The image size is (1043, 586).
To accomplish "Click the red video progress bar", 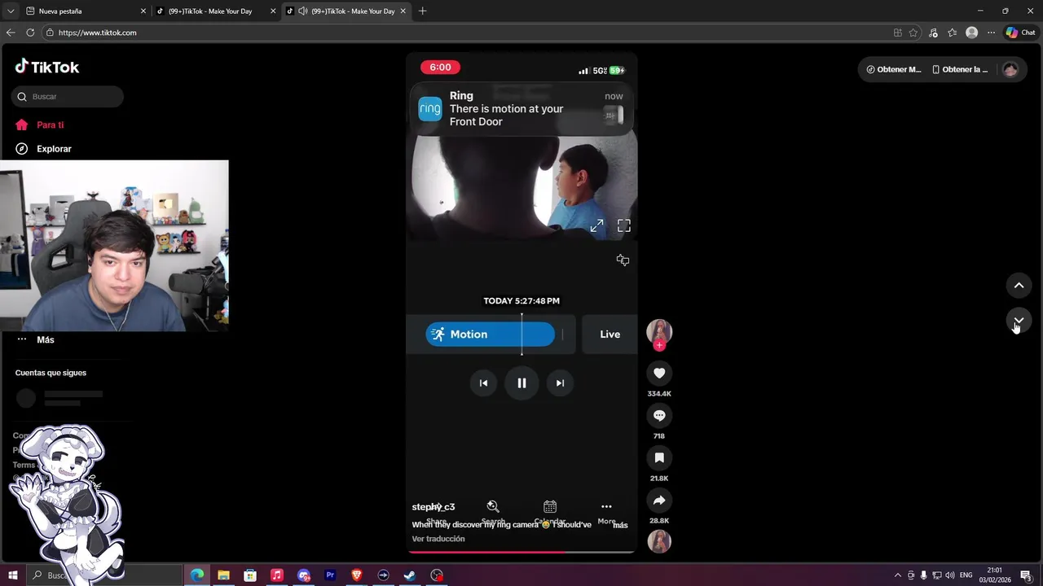I will pyautogui.click(x=521, y=552).
